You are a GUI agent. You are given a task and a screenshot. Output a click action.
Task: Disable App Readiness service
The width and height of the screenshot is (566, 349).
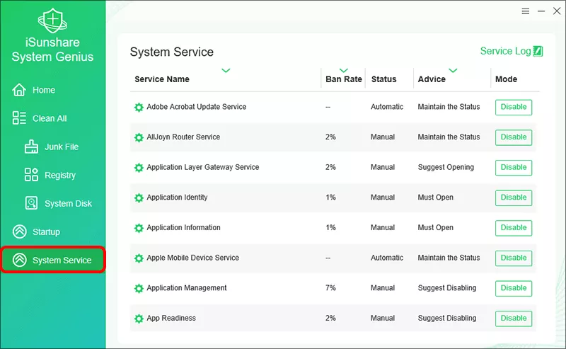coord(514,319)
